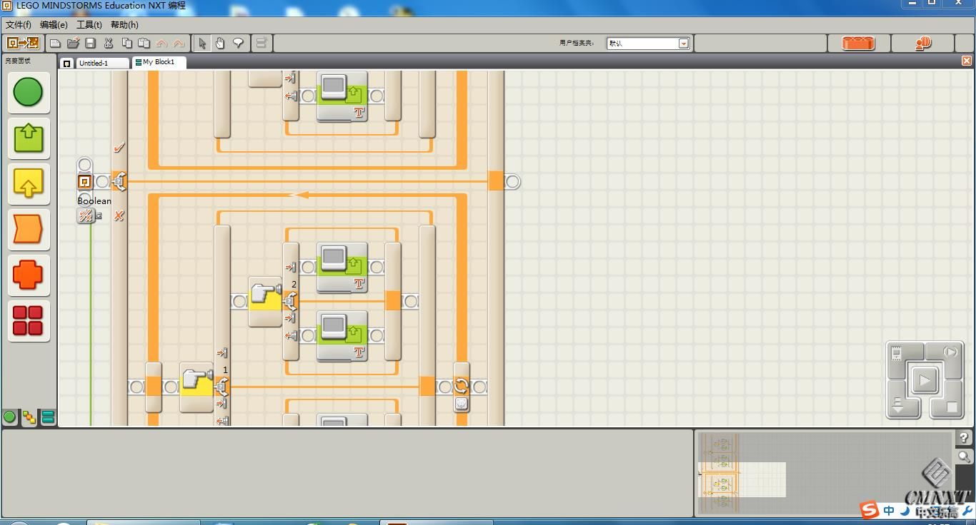Open the help question mark tab
The image size is (976, 525).
click(x=964, y=438)
